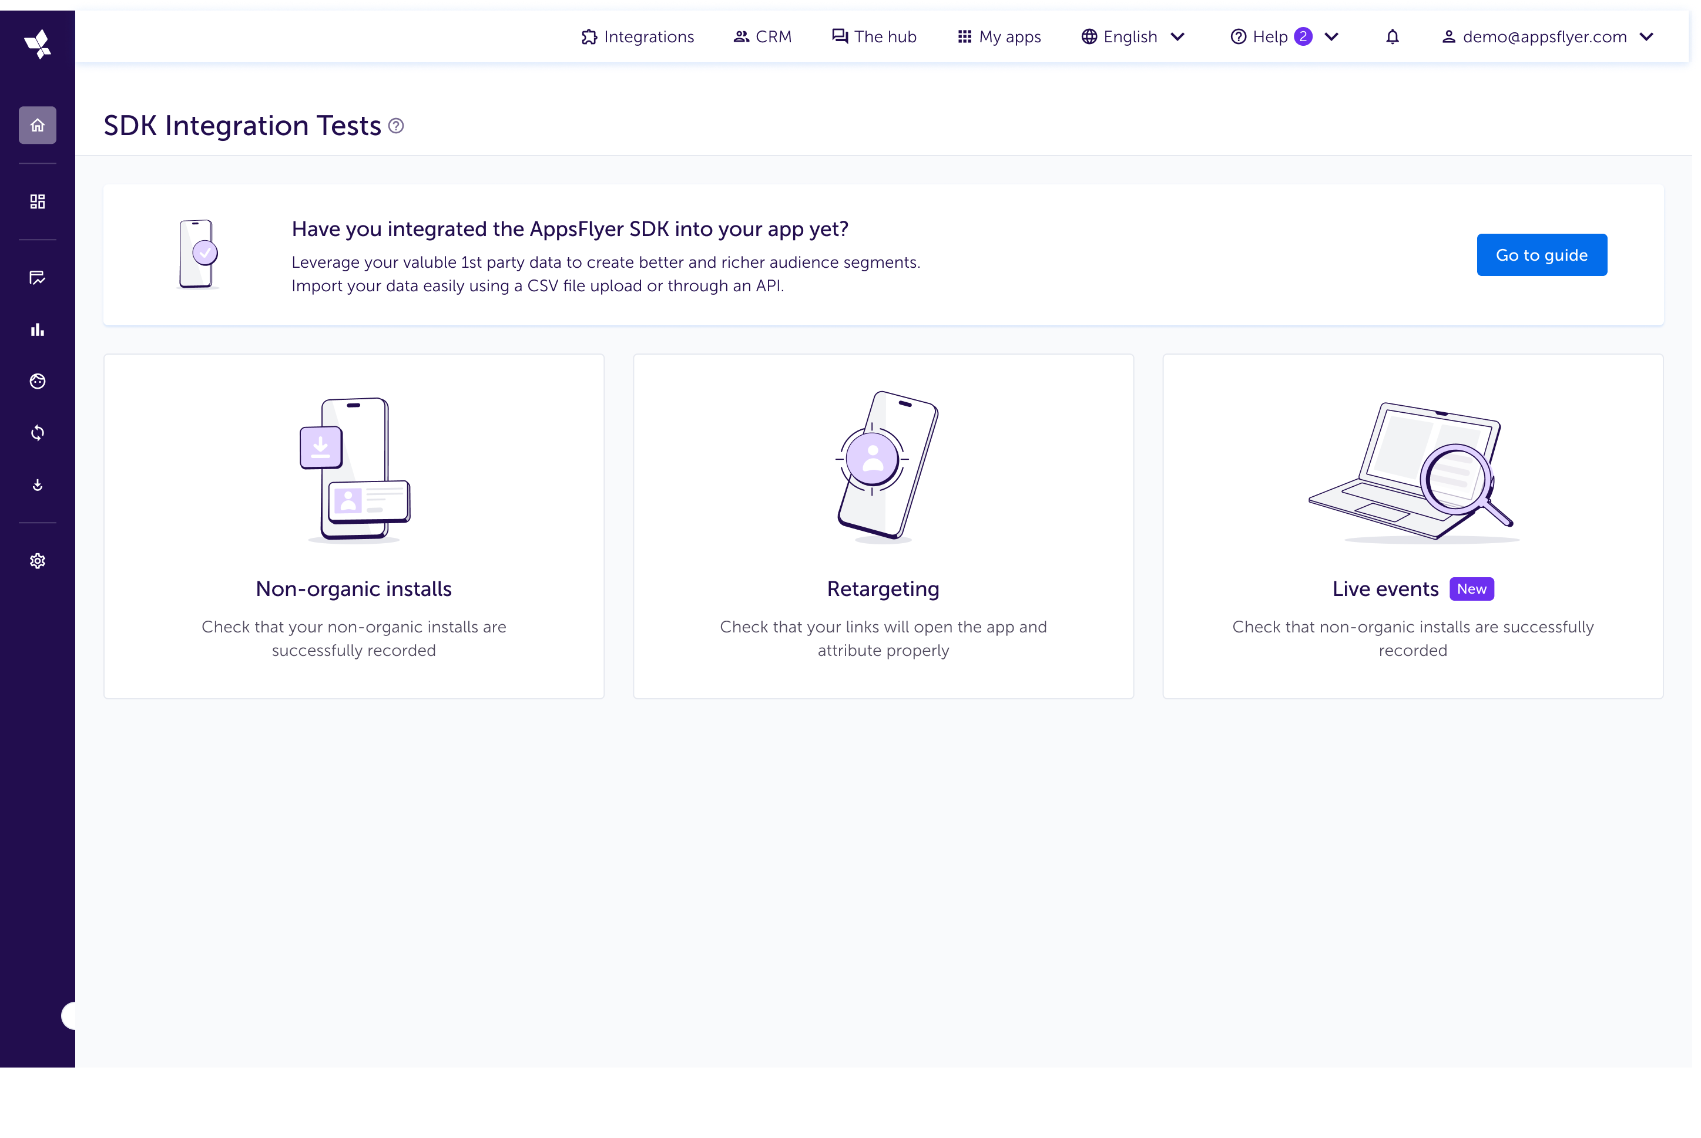Go to The hub menu item
Screen dimensions: 1701x1138
(874, 37)
